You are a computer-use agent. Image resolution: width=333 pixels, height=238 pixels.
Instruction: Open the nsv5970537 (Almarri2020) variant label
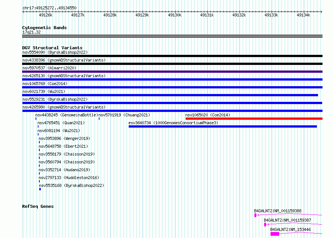pyautogui.click(x=49, y=68)
